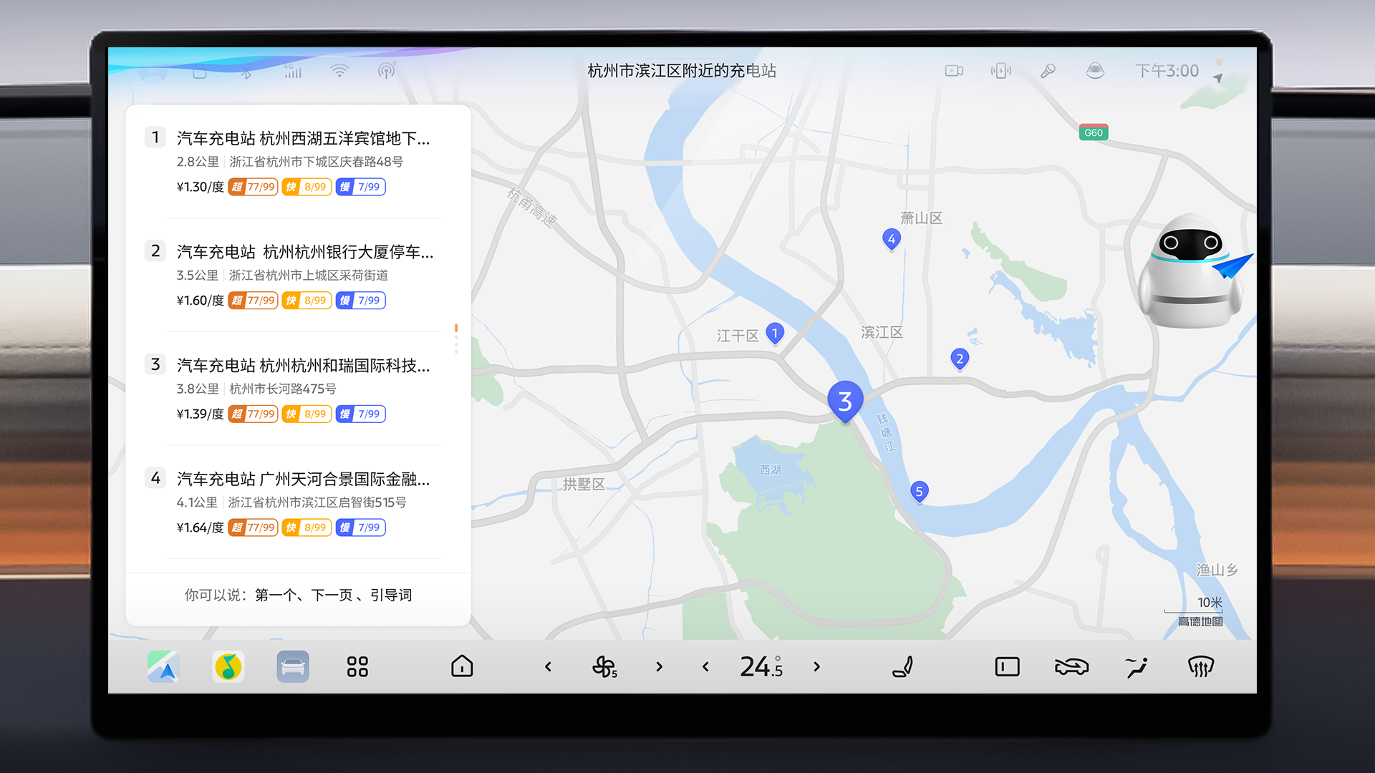This screenshot has width=1375, height=773.
Task: Open the all-apps grid icon
Action: [357, 666]
